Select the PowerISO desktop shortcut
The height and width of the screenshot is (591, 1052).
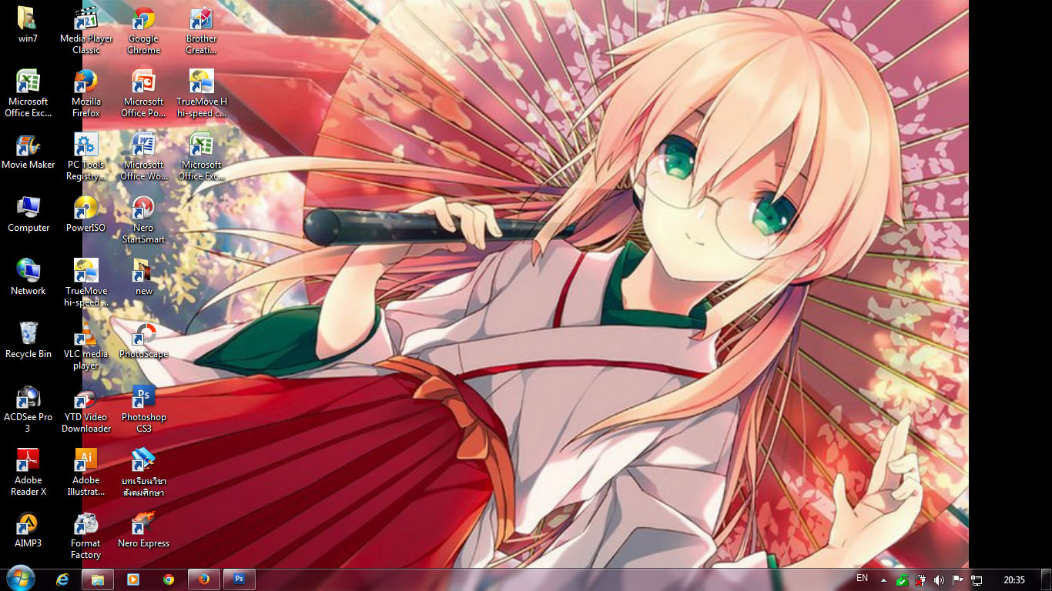click(x=86, y=215)
